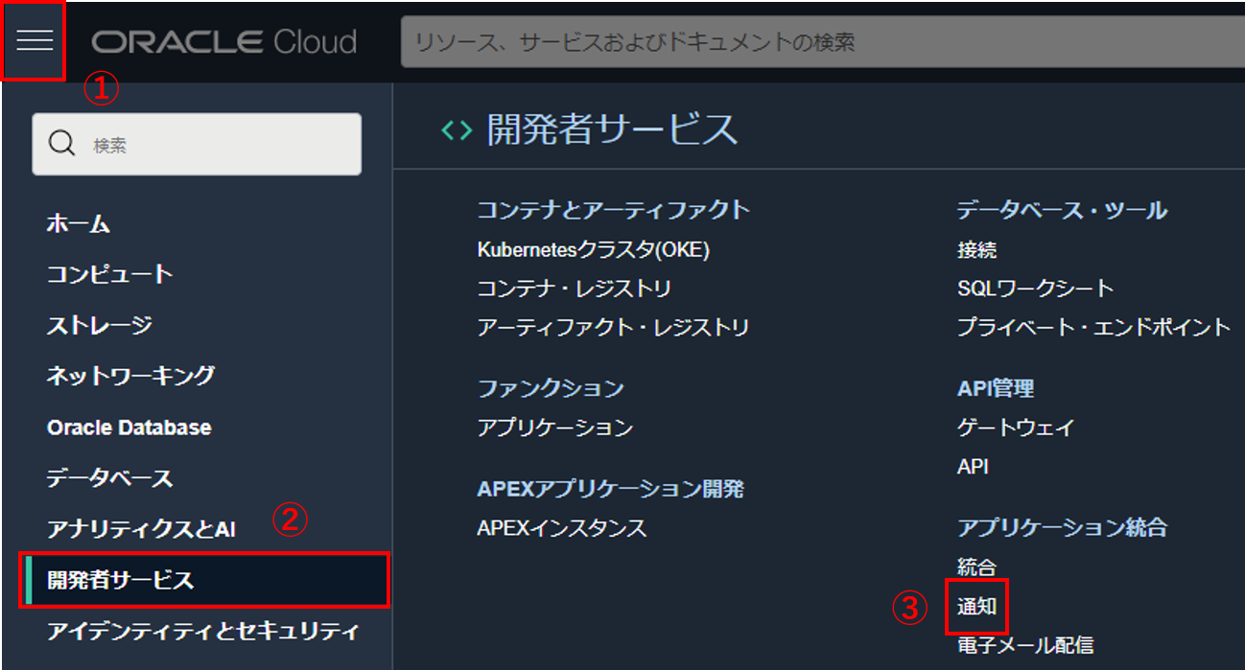This screenshot has height=670, width=1245.
Task: Open SQLワークシート link
Action: point(1035,289)
